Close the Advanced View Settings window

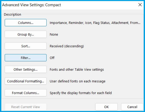click(x=140, y=5)
